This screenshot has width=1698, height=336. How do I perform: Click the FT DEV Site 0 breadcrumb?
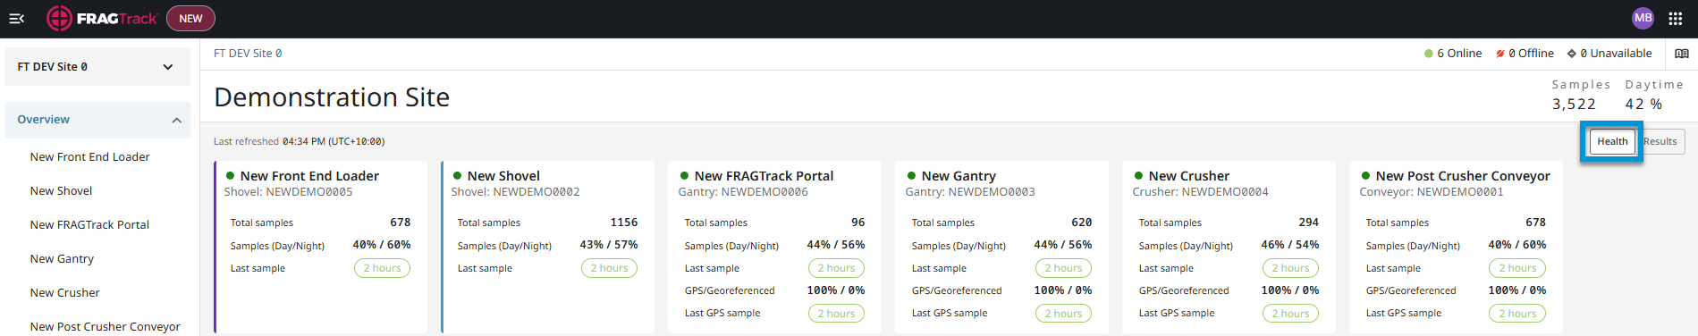tap(248, 54)
